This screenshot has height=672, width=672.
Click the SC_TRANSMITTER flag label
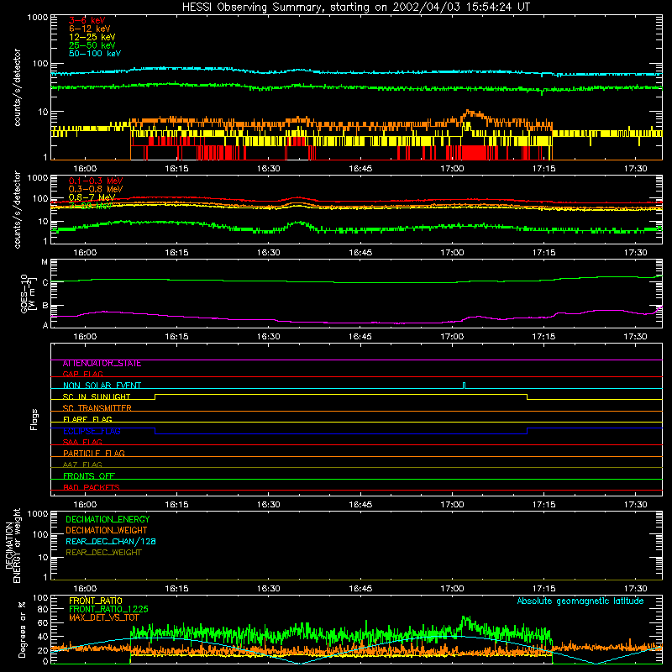click(x=97, y=407)
